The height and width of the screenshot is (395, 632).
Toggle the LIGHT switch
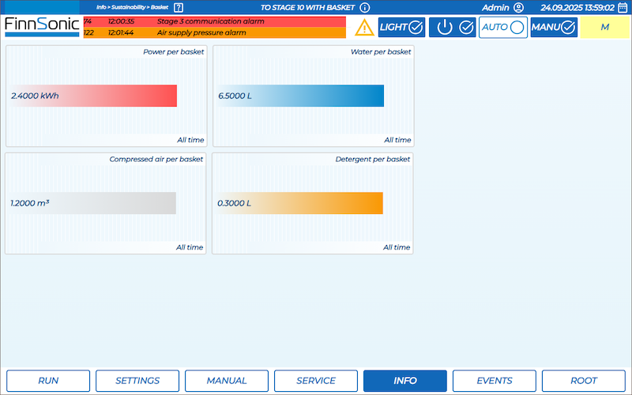[401, 28]
